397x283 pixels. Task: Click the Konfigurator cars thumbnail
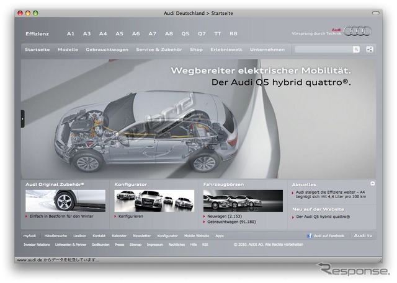[x=154, y=201]
